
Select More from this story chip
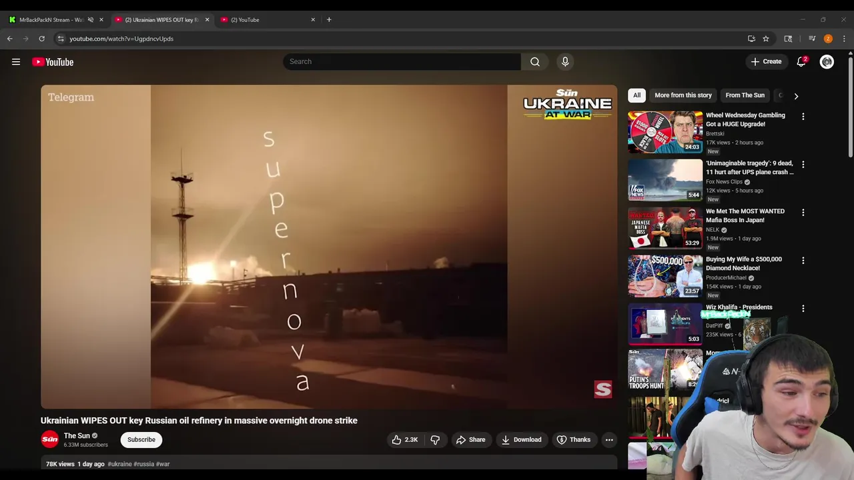tap(683, 95)
